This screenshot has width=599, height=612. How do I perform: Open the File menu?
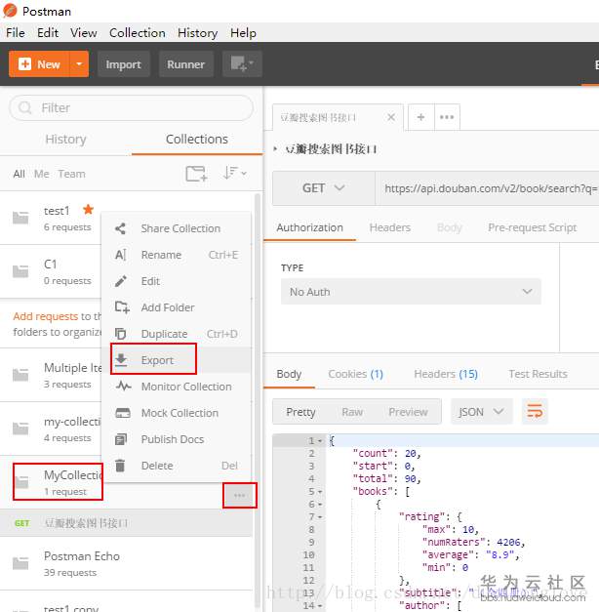click(16, 33)
